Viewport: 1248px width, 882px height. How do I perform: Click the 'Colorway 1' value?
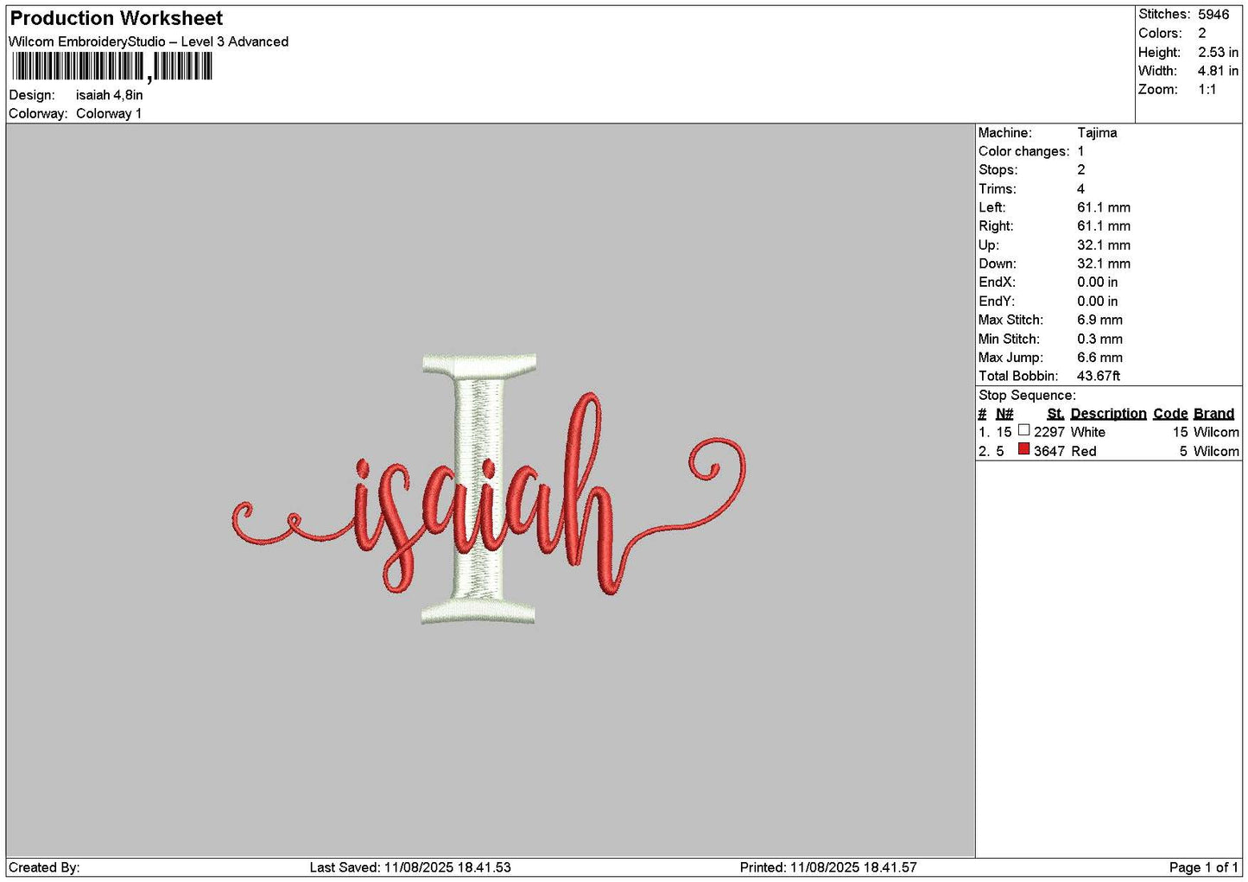tap(109, 113)
